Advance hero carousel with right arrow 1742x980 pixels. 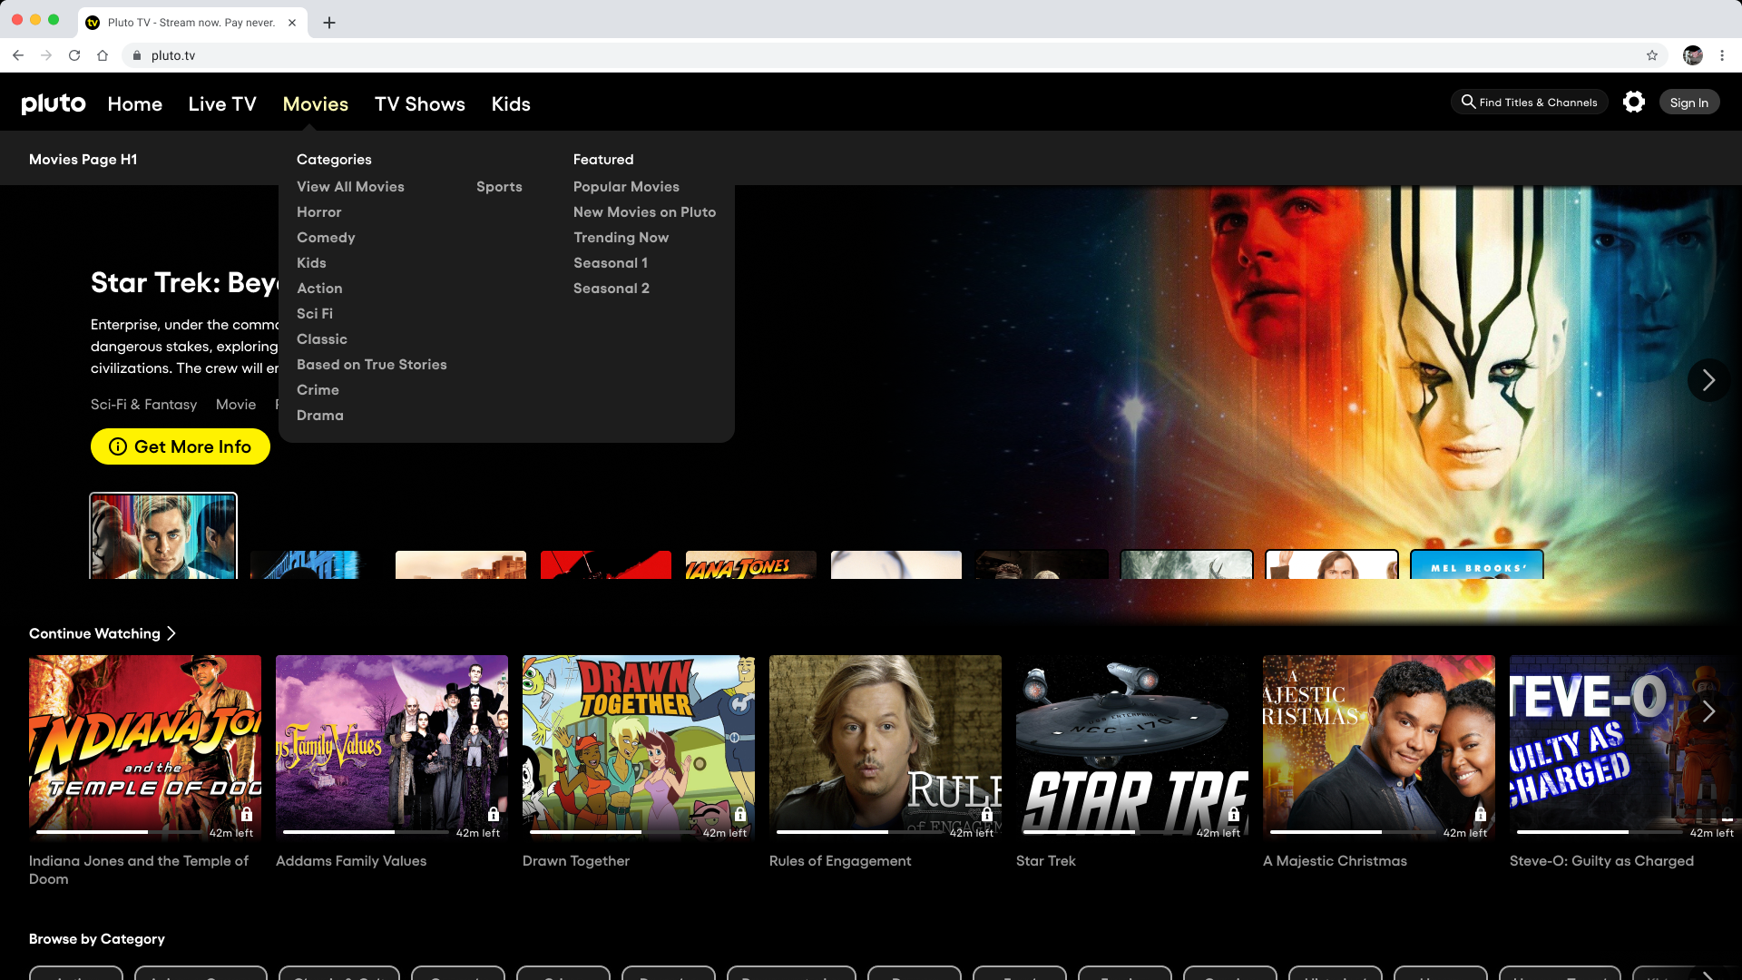[1708, 380]
